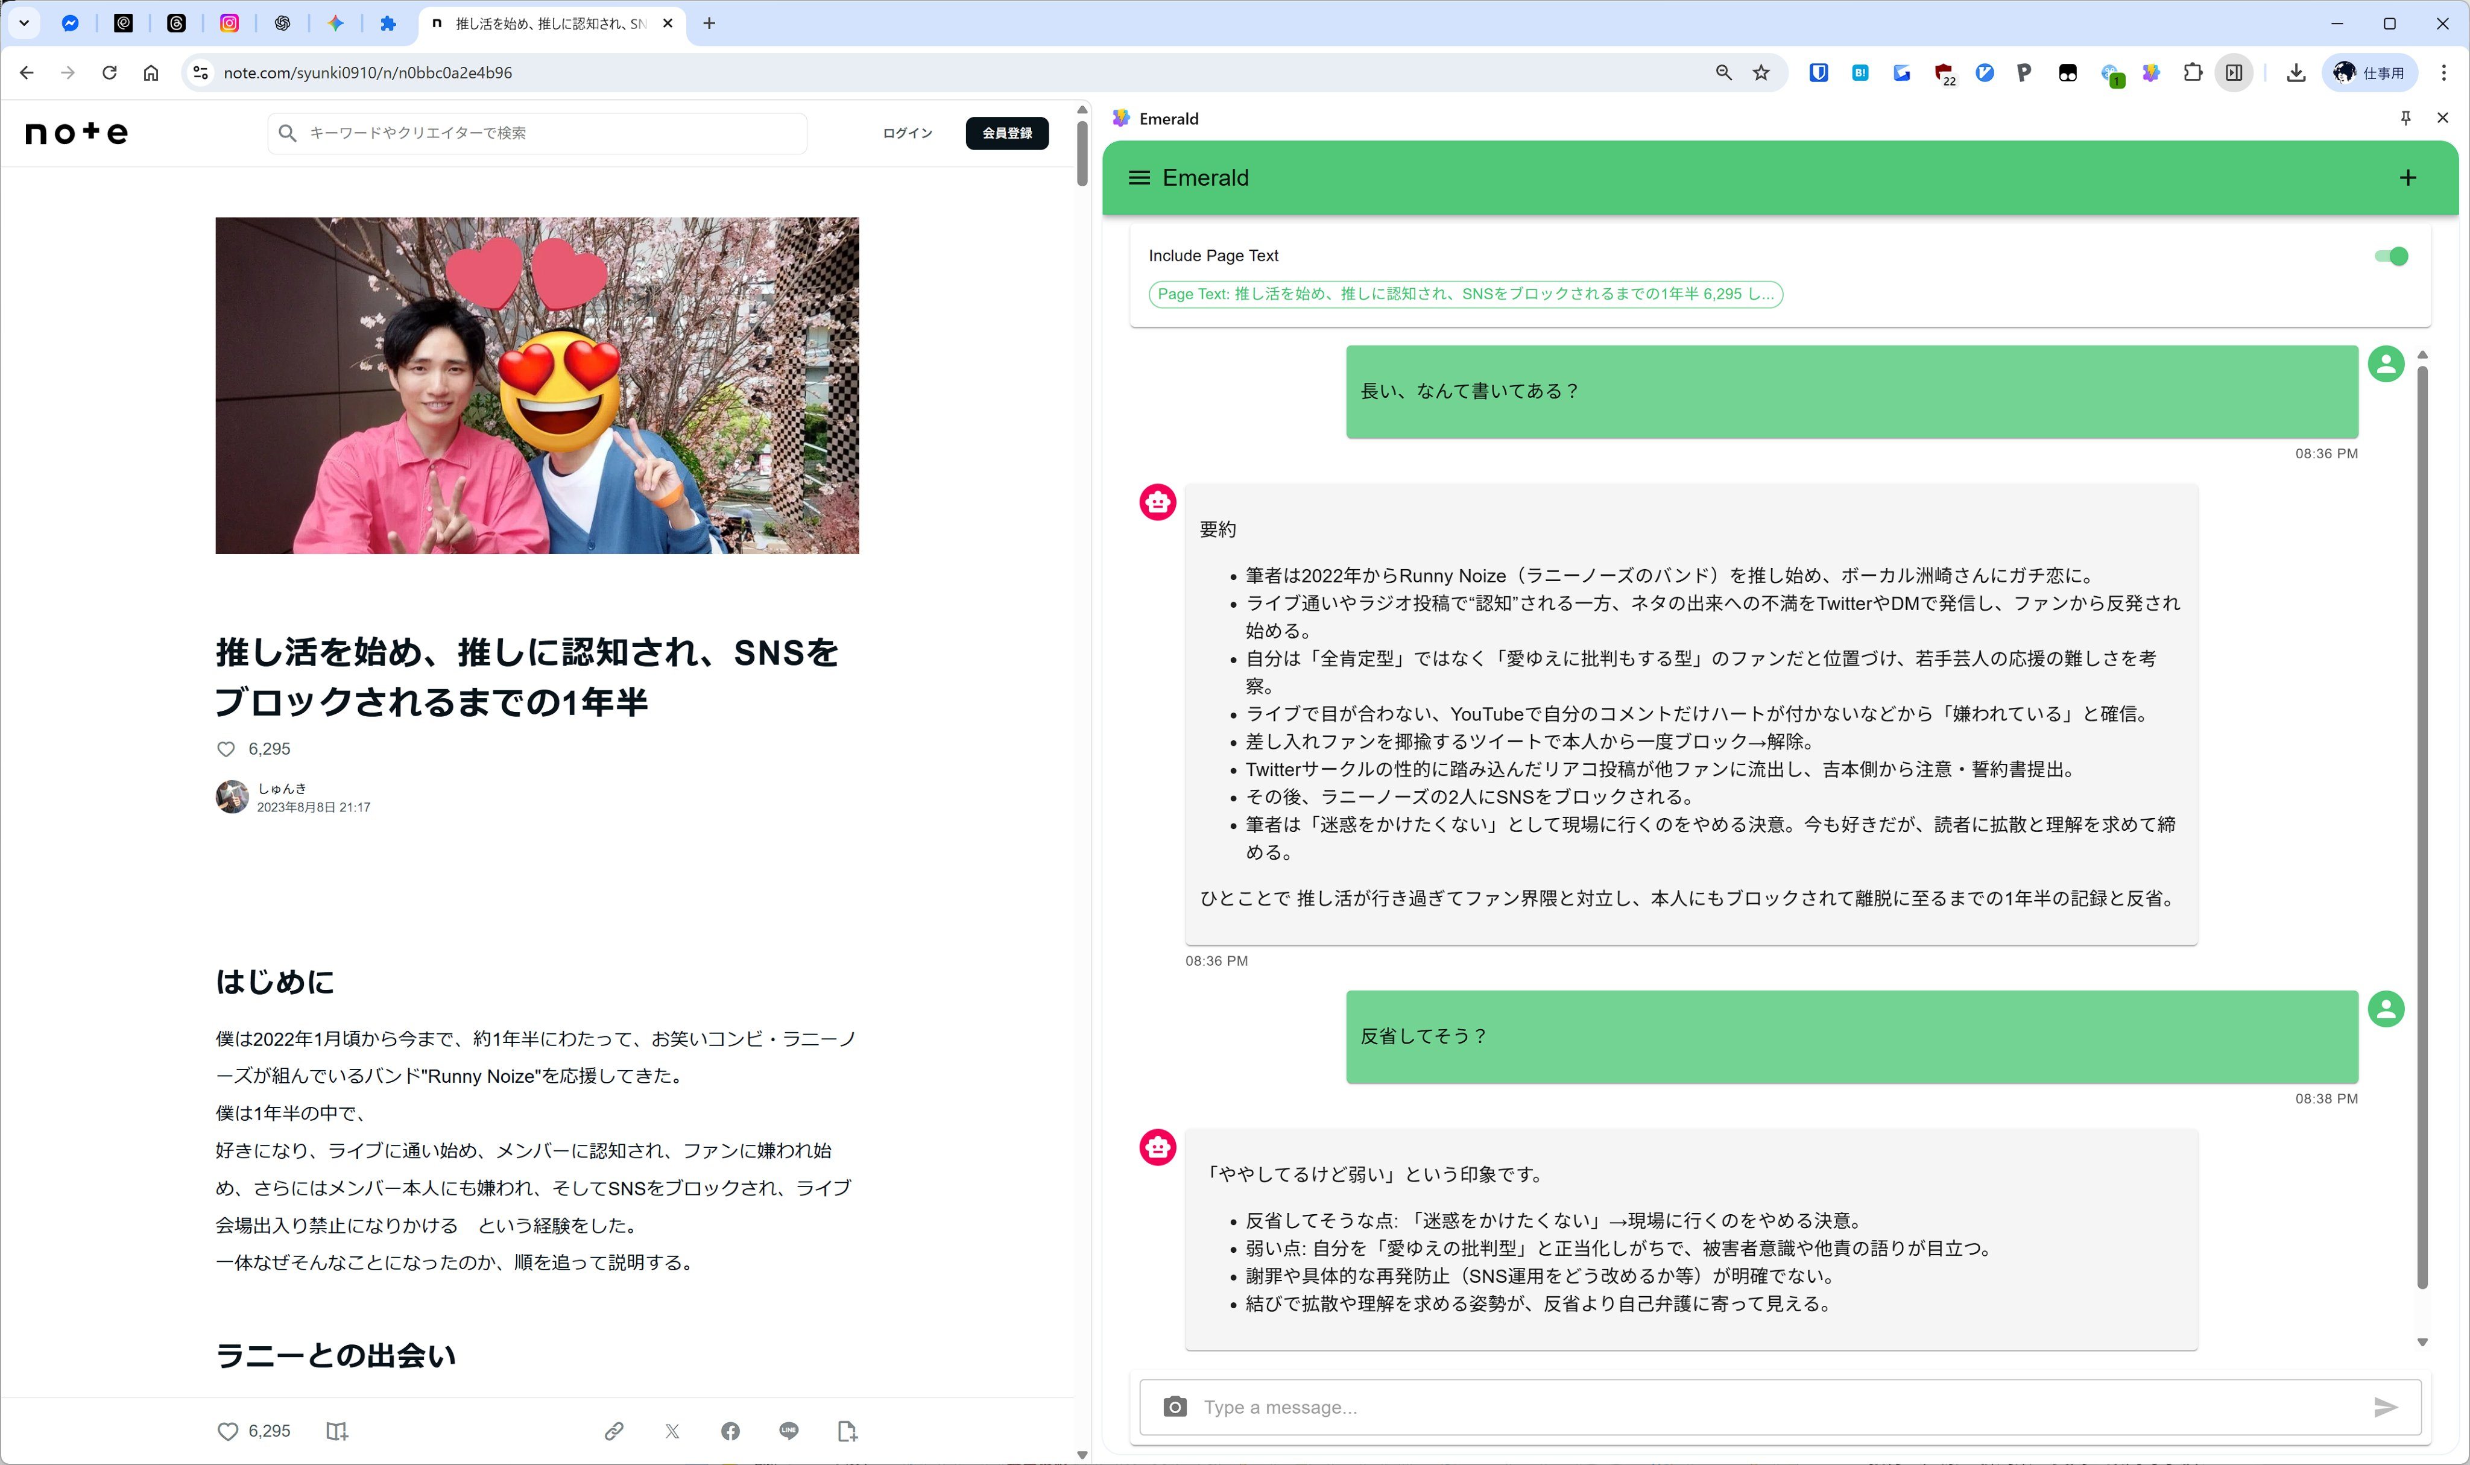Open the gray P extension

(2024, 72)
